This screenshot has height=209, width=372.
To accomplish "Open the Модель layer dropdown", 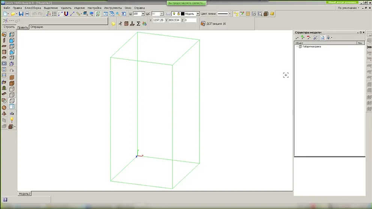I will [x=198, y=14].
